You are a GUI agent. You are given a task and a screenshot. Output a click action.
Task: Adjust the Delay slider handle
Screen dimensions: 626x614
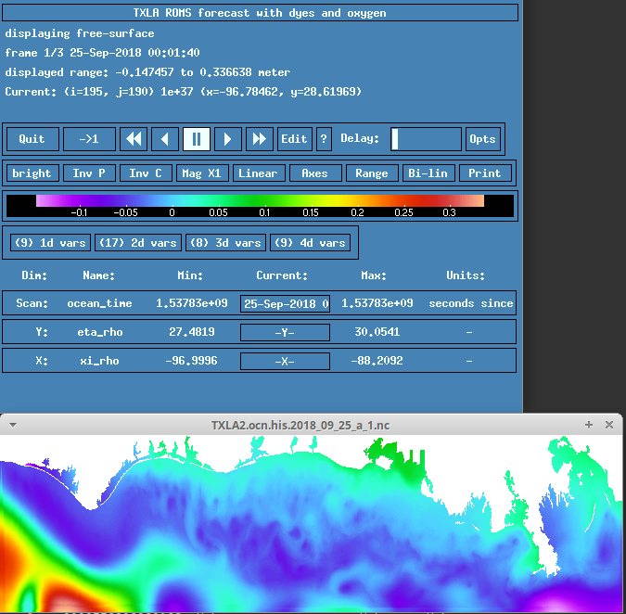[395, 139]
